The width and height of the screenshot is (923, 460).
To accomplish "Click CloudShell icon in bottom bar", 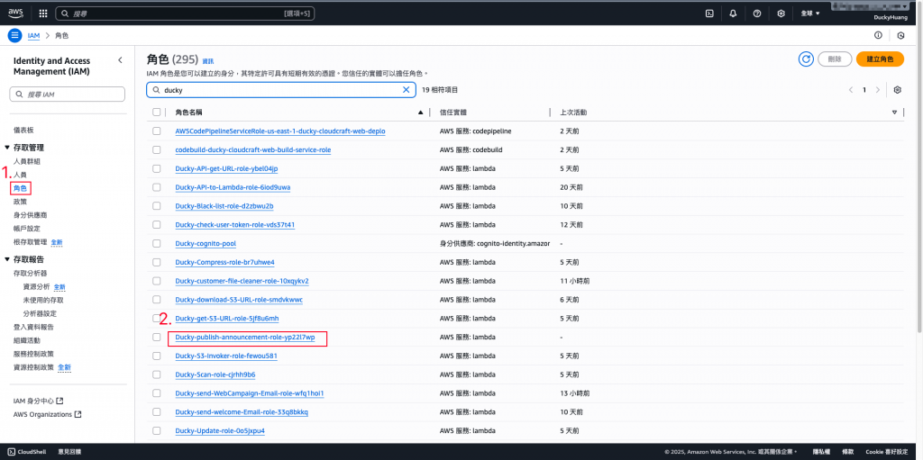I will [12, 452].
